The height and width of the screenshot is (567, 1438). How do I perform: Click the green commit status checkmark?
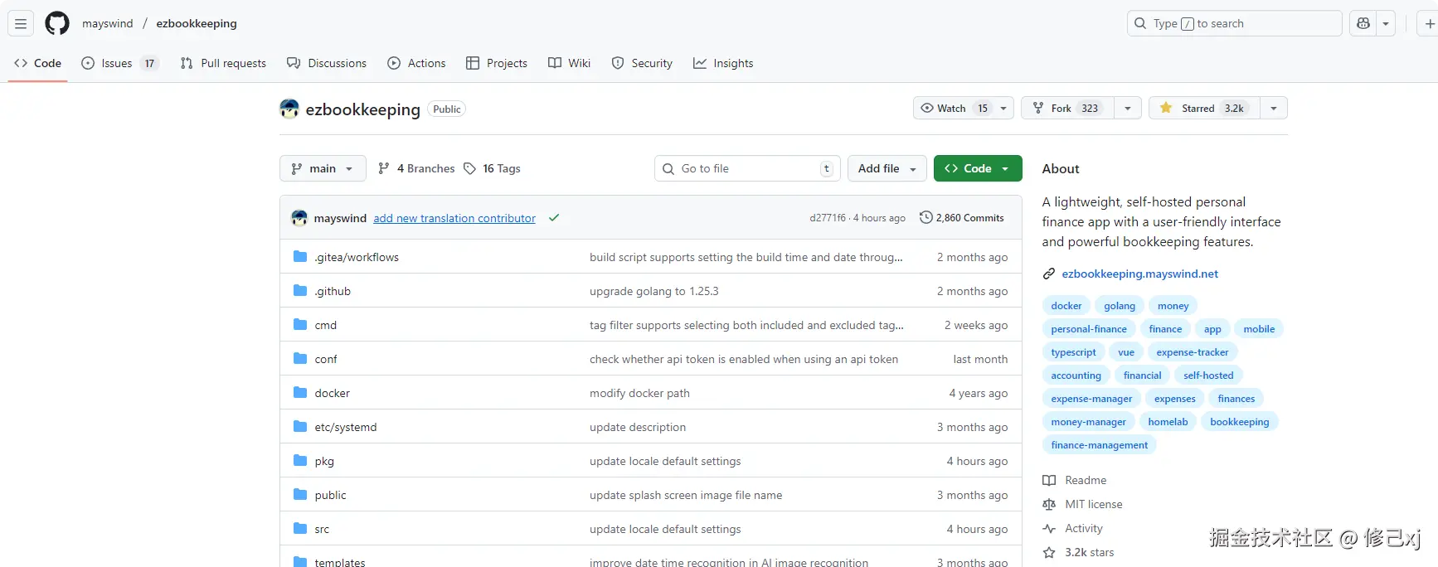pos(554,218)
